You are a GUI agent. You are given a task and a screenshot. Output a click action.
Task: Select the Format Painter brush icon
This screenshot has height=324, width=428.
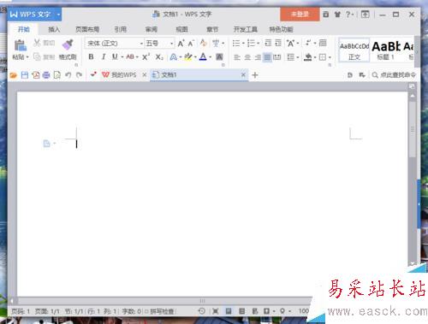[x=68, y=44]
